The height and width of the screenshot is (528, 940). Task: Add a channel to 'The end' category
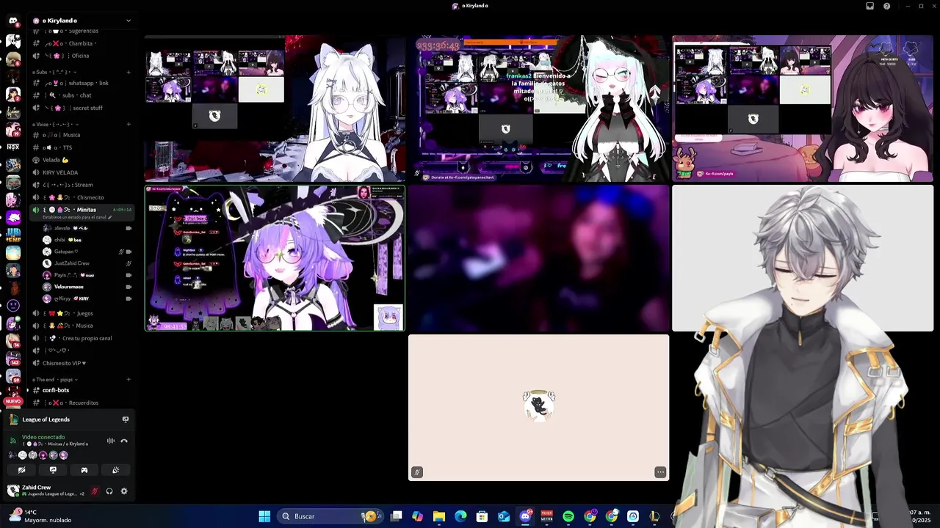click(x=129, y=379)
